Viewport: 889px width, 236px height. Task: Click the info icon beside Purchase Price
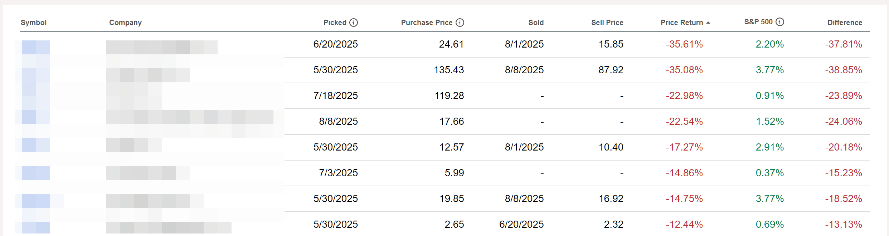pos(460,23)
